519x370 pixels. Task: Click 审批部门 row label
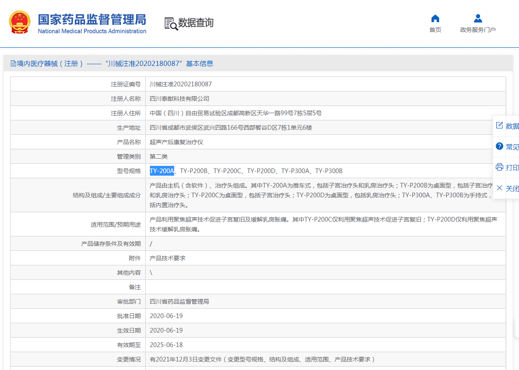[129, 302]
